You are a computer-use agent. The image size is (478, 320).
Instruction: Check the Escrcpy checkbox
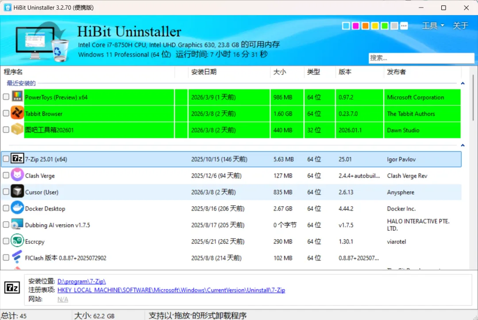point(6,241)
